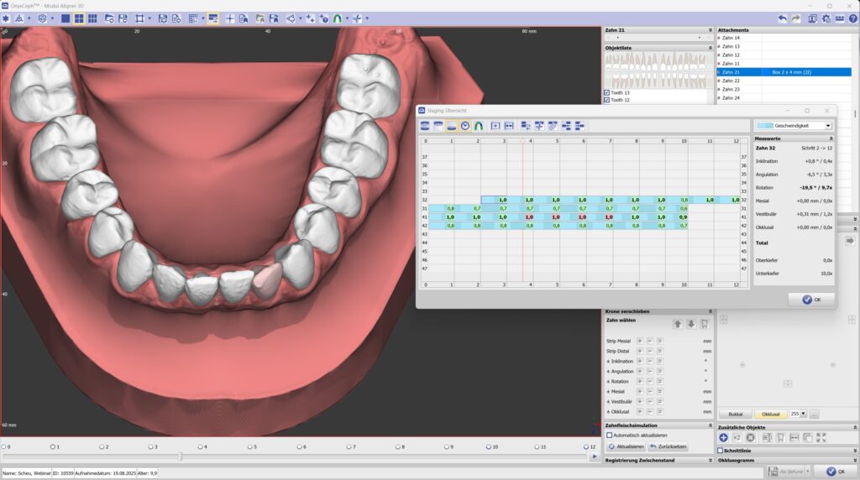Select Zahn 22 in Attachments list
The image size is (860, 480).
point(731,81)
